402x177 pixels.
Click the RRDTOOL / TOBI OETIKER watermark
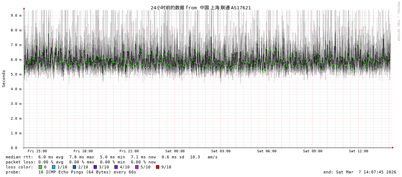398,21
